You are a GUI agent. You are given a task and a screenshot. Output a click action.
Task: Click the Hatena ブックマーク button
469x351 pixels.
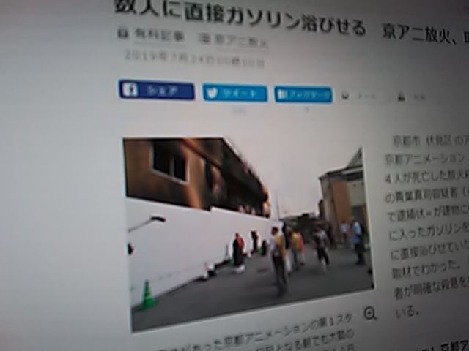click(x=303, y=94)
